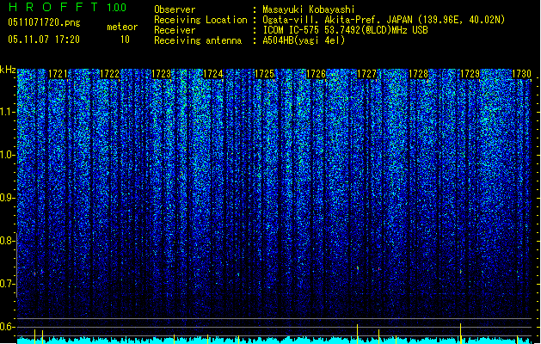
Task: Click yellow meteor spike between 1728 and 1729
Action: pyautogui.click(x=460, y=334)
